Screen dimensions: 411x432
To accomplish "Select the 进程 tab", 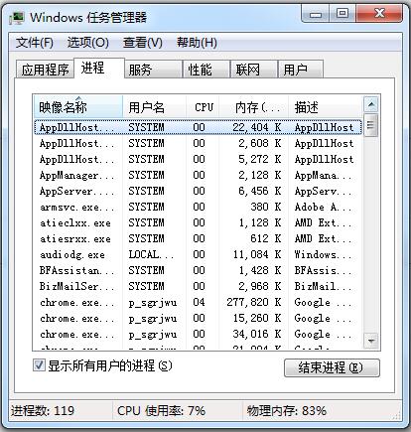I will 99,68.
